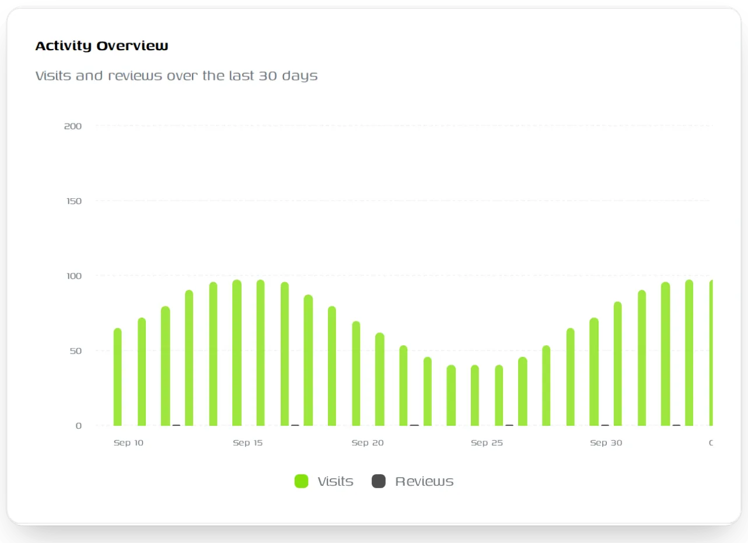Click the Sep 15 x-axis label
This screenshot has height=543, width=748.
click(248, 443)
